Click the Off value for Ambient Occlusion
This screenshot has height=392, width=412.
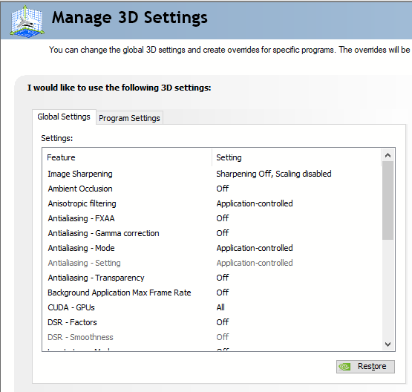pos(223,189)
